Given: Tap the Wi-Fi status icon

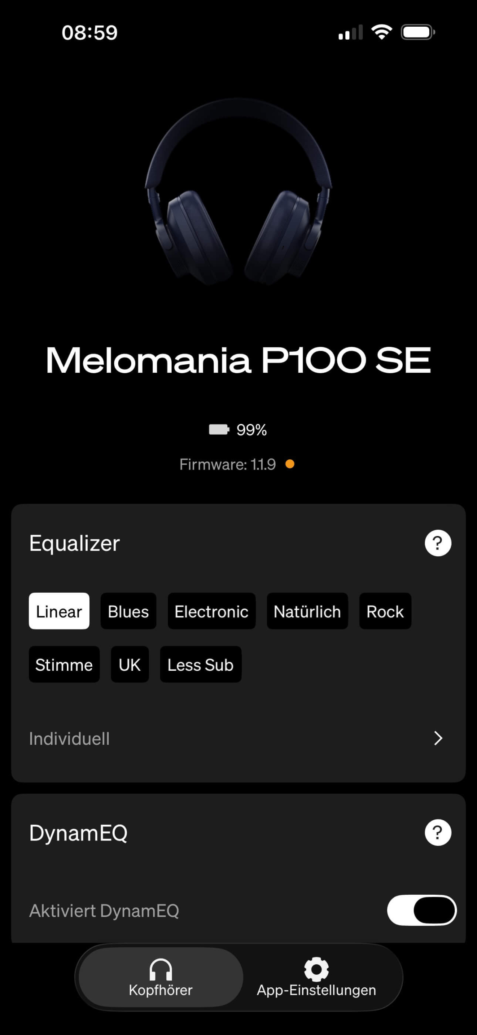Looking at the screenshot, I should [382, 32].
